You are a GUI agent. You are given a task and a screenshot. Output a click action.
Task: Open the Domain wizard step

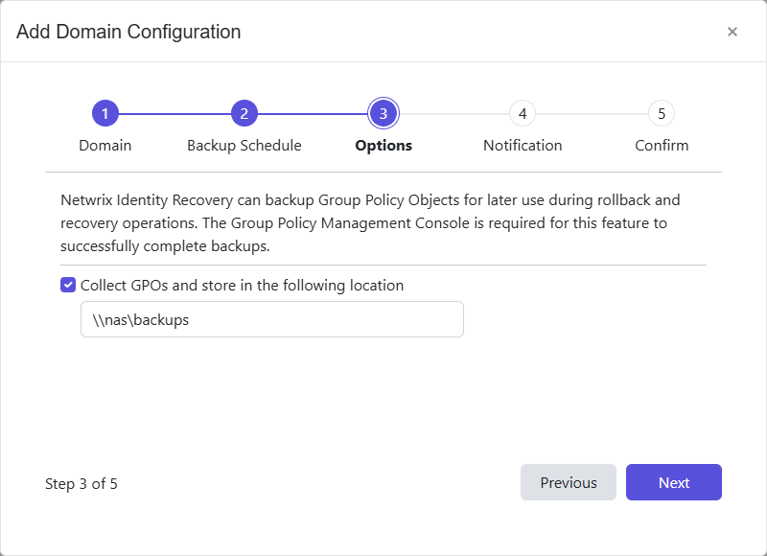(x=105, y=145)
